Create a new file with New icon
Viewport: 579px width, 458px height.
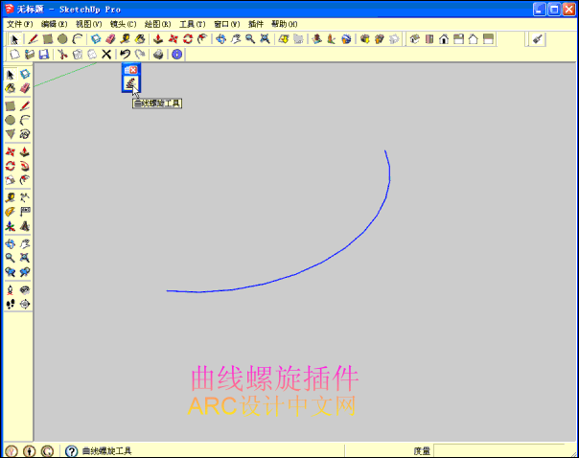(x=14, y=55)
